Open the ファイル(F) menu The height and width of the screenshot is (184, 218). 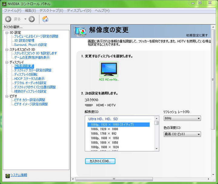[x=13, y=11]
